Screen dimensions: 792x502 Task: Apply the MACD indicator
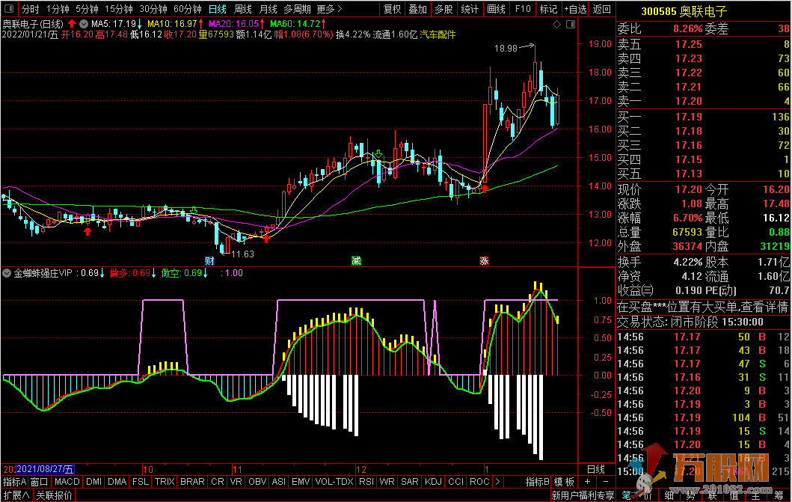(67, 482)
